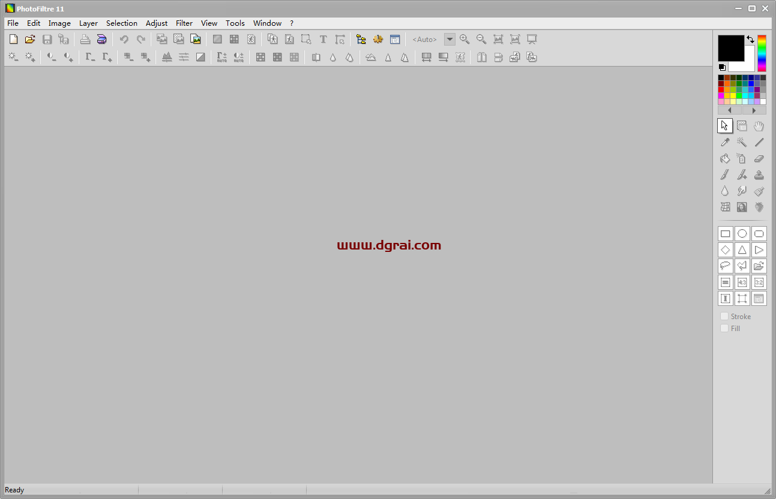776x499 pixels.
Task: Open the Tools menu
Action: point(235,23)
